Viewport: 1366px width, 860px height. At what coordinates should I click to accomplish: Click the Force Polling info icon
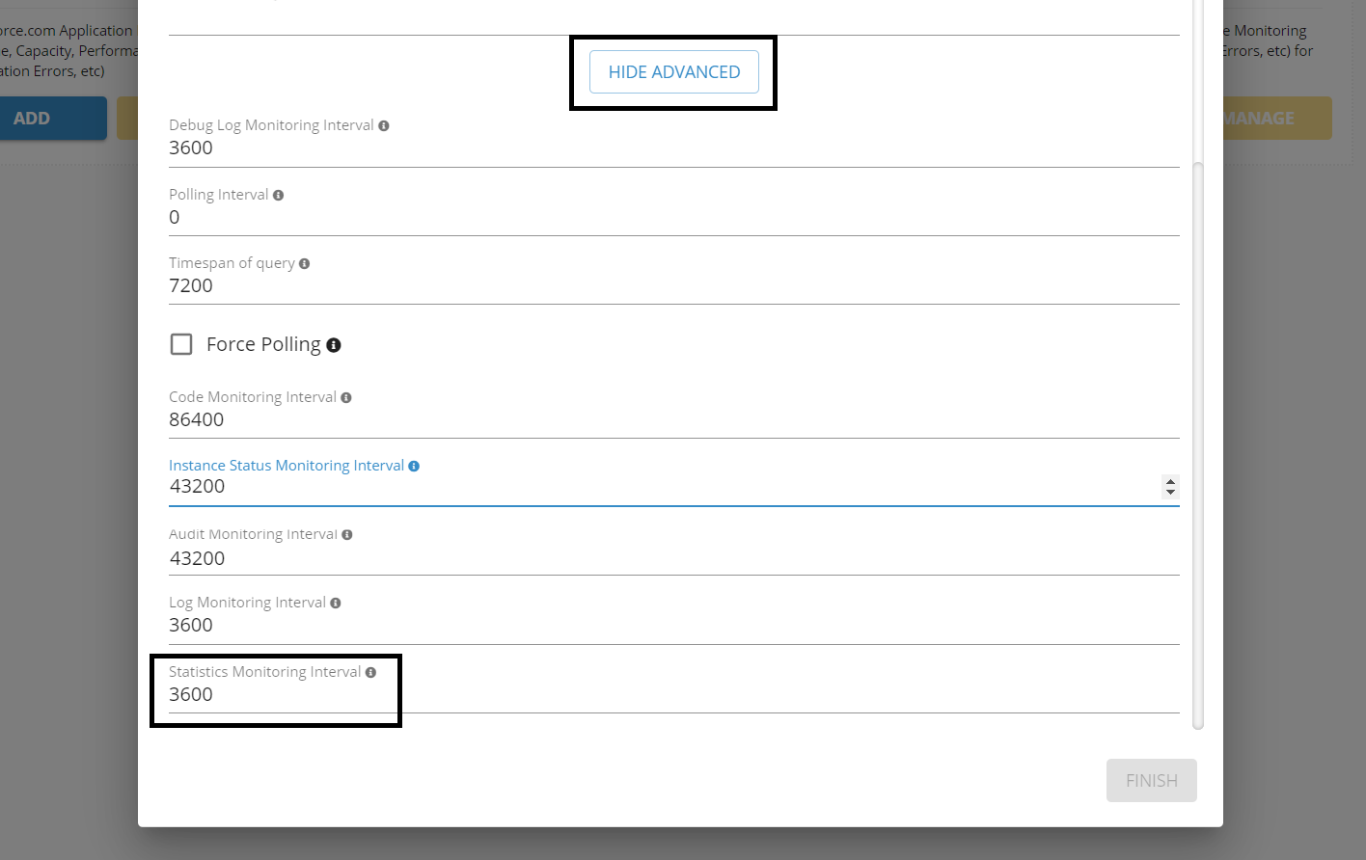(334, 343)
